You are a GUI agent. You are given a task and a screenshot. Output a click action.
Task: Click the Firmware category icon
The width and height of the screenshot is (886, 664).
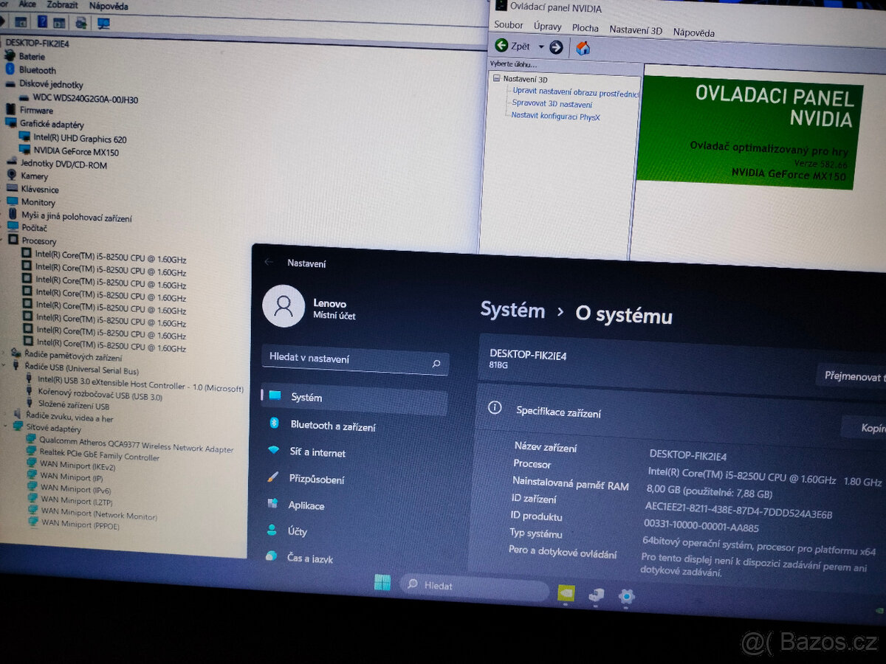pos(10,110)
